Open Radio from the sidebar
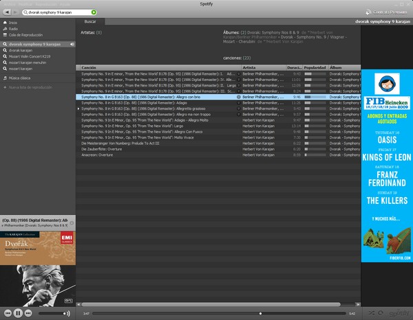 point(13,29)
